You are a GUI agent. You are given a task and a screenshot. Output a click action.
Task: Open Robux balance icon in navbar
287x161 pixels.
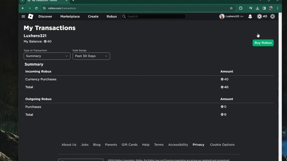coord(259,17)
